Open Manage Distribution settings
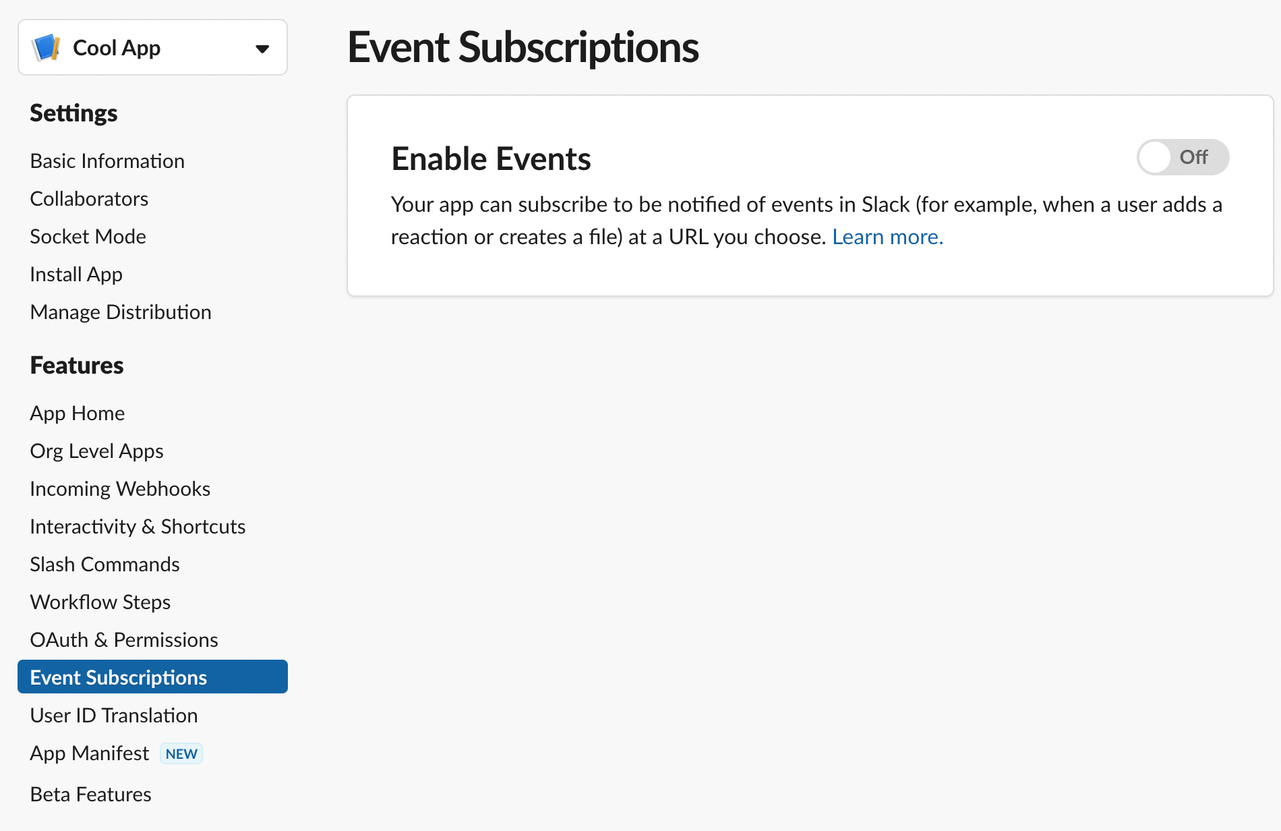The width and height of the screenshot is (1281, 831). (120, 312)
